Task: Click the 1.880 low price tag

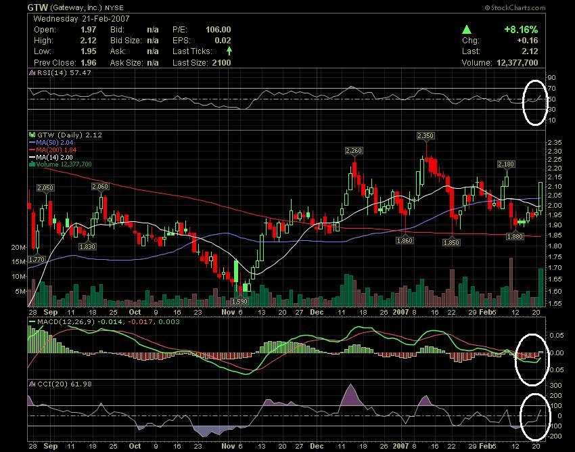Action: point(515,237)
